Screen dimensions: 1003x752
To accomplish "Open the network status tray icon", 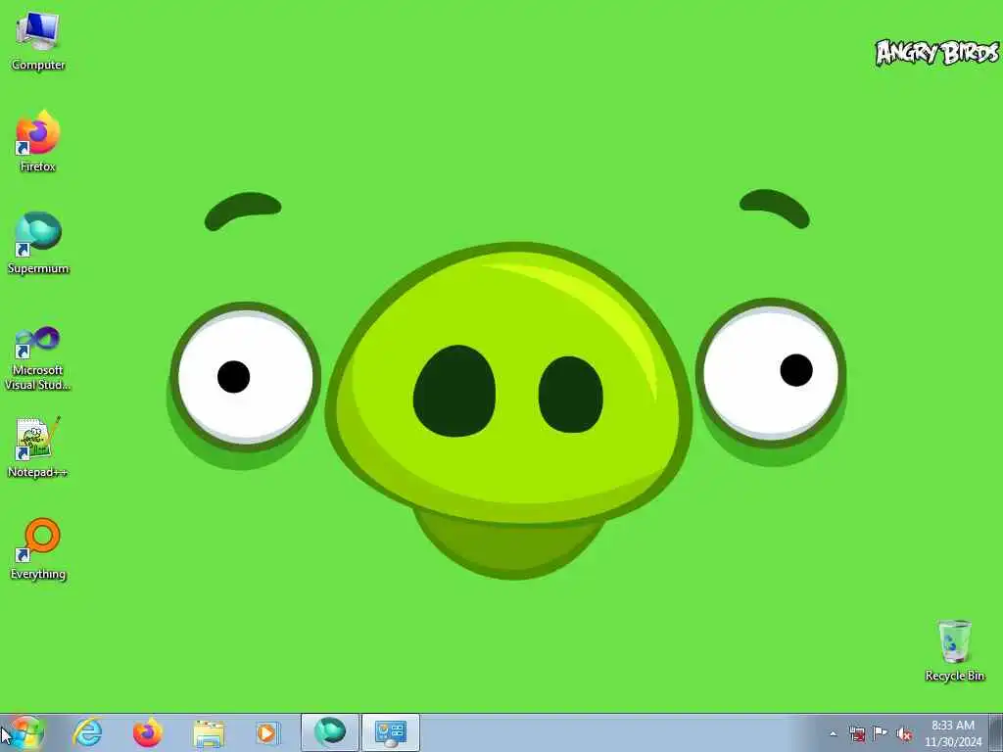I will (857, 734).
